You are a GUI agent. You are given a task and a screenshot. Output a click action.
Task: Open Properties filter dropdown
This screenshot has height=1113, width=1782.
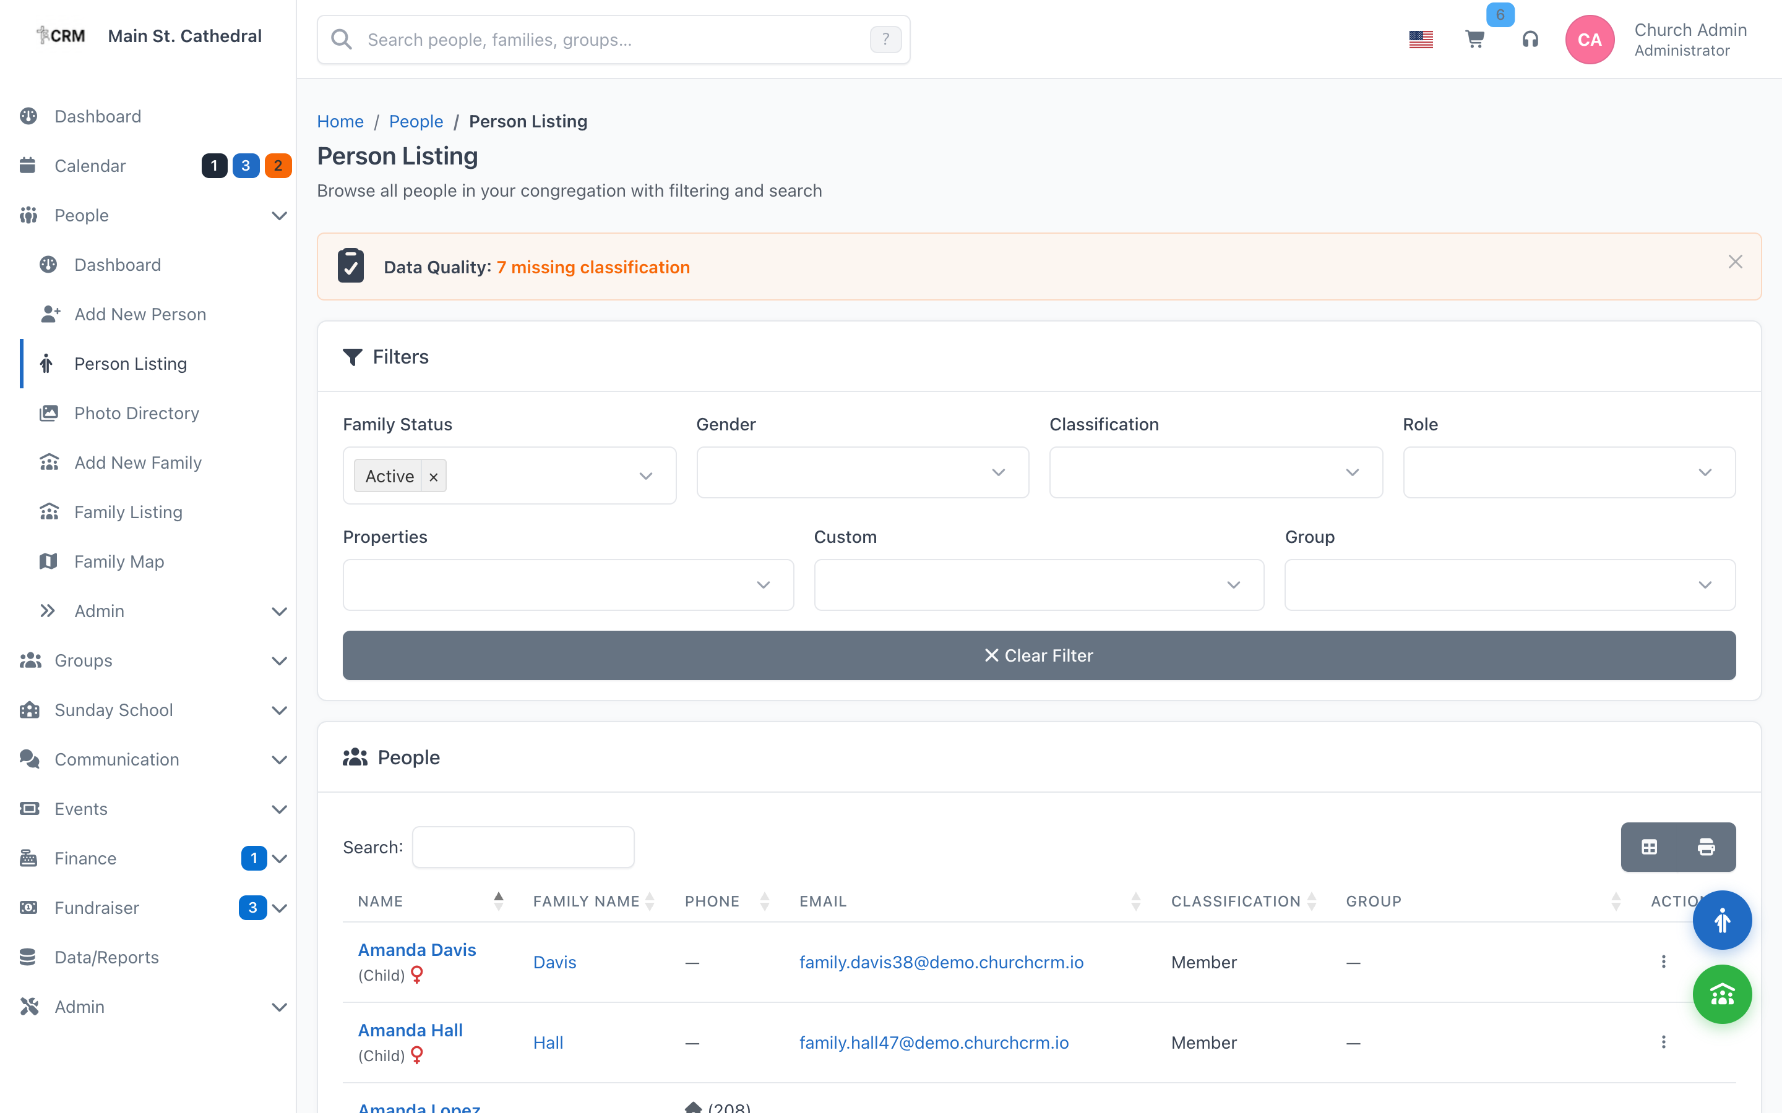(x=569, y=585)
